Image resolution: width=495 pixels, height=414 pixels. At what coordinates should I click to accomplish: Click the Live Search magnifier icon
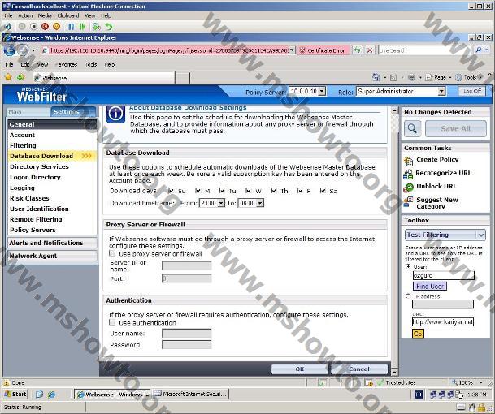pos(479,50)
